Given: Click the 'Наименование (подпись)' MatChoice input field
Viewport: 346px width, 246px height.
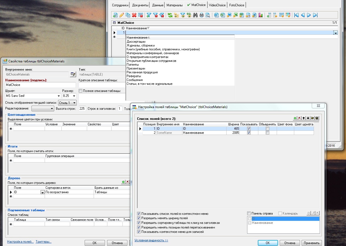Looking at the screenshot, I should [x=40, y=85].
